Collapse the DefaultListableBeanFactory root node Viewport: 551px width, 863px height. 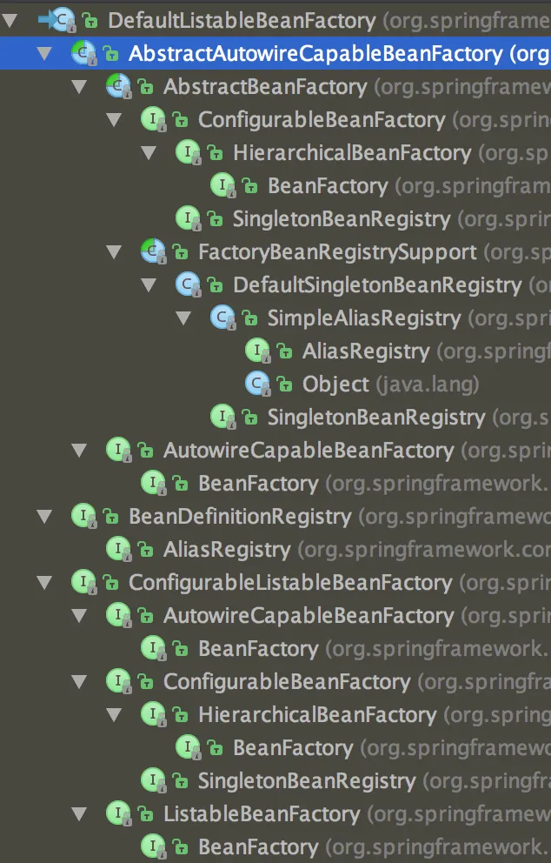coord(10,22)
